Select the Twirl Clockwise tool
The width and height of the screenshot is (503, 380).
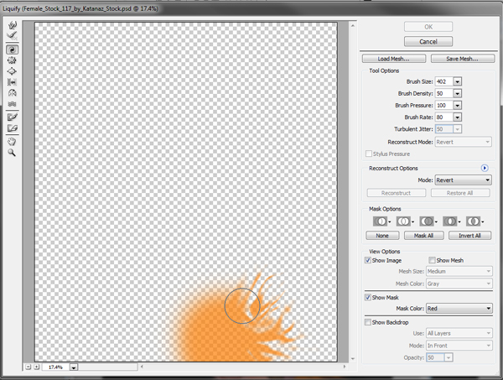13,49
